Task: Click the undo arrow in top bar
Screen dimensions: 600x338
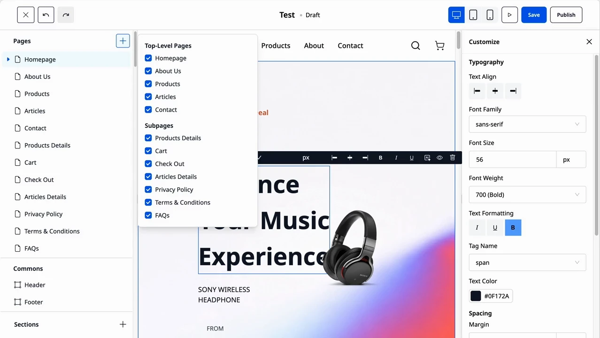Action: pyautogui.click(x=46, y=15)
